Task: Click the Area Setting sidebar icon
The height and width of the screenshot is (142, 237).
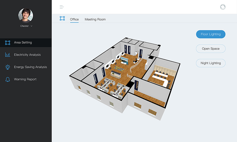Action: pos(8,43)
